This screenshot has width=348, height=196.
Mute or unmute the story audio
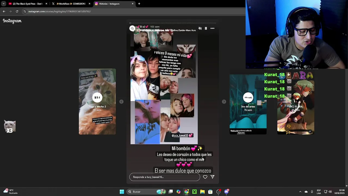click(200, 28)
